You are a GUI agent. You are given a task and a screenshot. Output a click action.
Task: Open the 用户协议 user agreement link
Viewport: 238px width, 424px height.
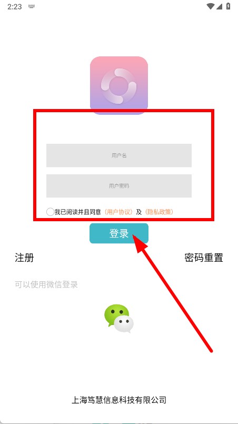click(x=118, y=212)
